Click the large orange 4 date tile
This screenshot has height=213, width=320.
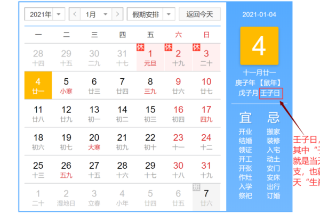pyautogui.click(x=259, y=47)
